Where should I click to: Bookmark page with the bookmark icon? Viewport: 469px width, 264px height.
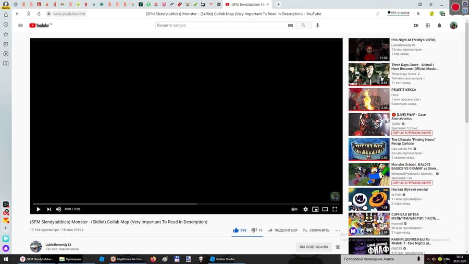[x=418, y=14]
